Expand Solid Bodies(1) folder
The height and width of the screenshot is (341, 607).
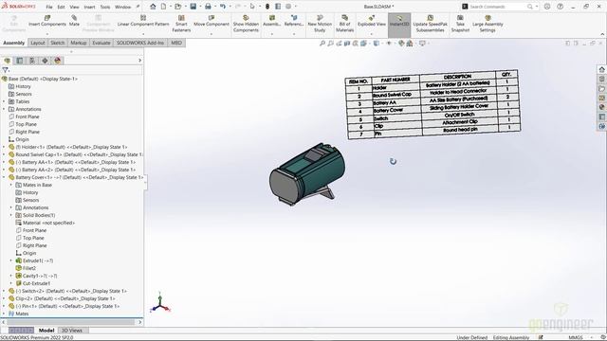coord(11,215)
